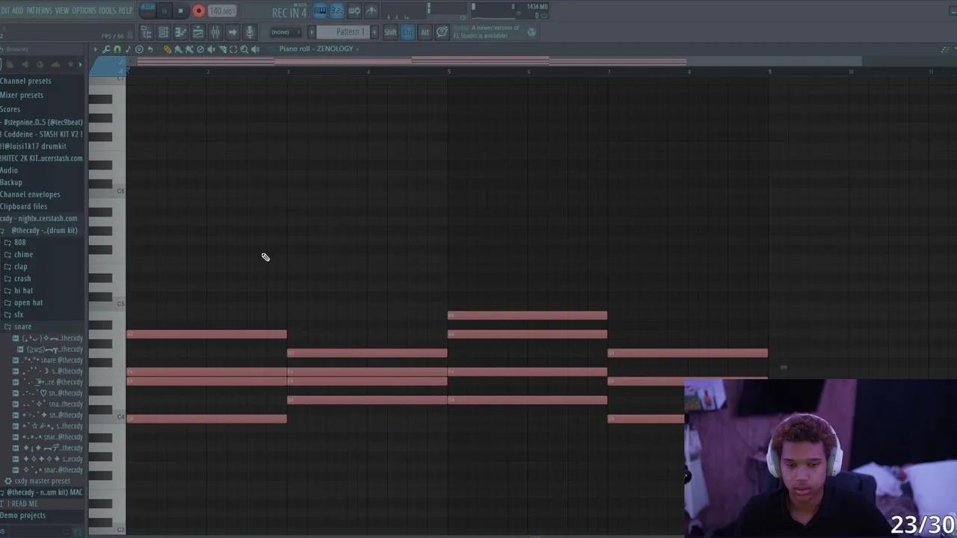Open the Mixer view
Image resolution: width=957 pixels, height=538 pixels.
(x=215, y=32)
